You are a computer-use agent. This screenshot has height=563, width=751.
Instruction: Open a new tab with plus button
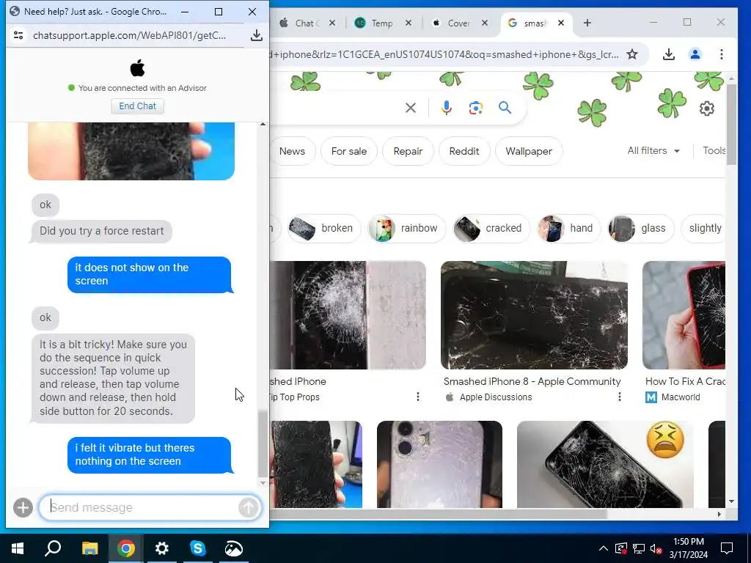pyautogui.click(x=587, y=23)
